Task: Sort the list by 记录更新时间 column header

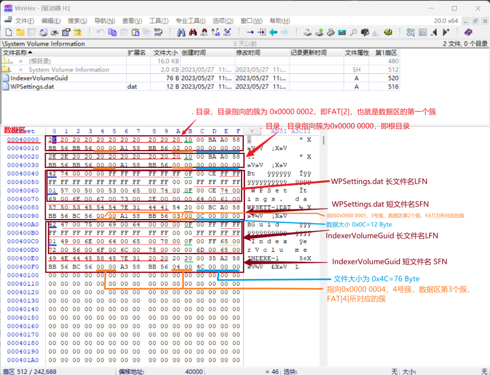Action: point(316,53)
